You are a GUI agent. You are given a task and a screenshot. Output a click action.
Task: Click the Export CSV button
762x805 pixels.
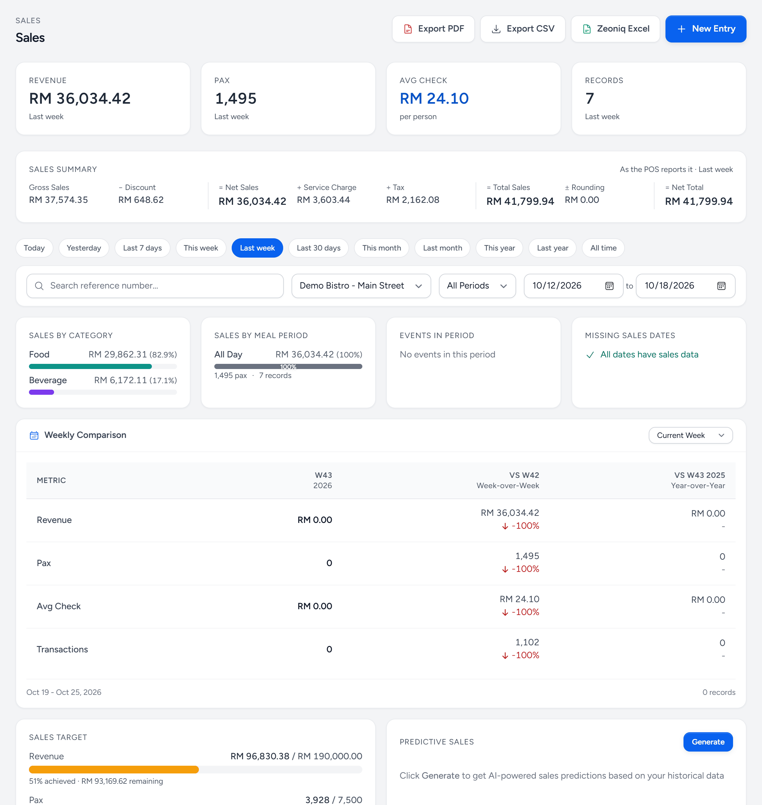point(523,29)
